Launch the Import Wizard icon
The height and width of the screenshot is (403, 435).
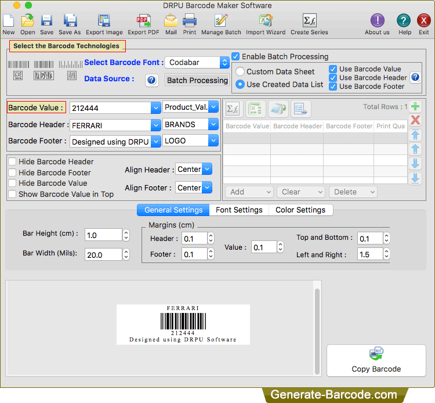point(266,21)
